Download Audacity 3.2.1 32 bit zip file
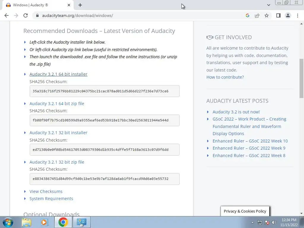Image resolution: width=304 pixels, height=228 pixels. [57, 162]
